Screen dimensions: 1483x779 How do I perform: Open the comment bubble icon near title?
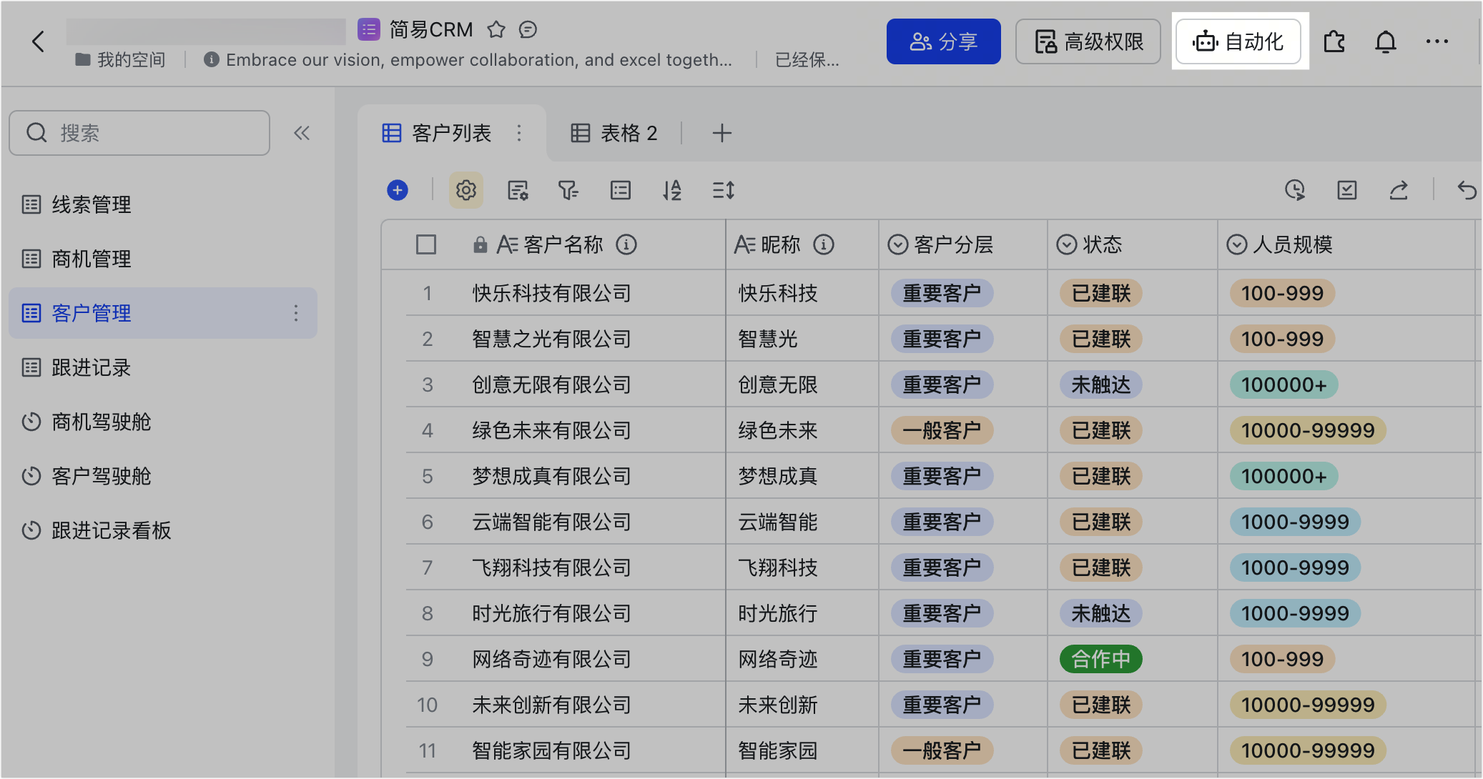pyautogui.click(x=528, y=30)
